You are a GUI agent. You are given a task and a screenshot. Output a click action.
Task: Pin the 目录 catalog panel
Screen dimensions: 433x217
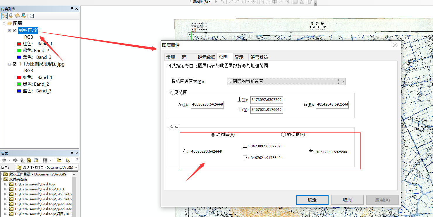(x=72, y=153)
